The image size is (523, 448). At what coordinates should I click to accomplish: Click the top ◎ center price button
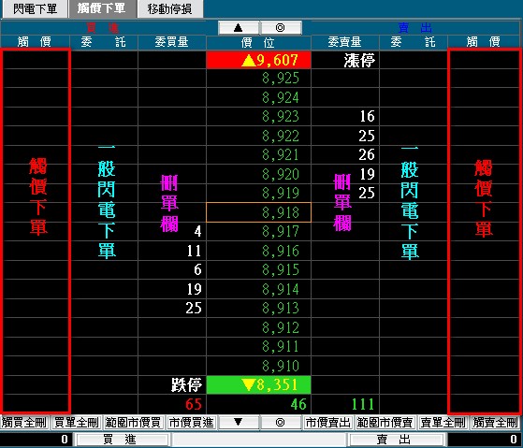(281, 28)
